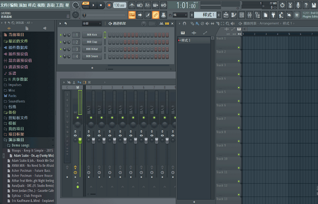
Task: Adjust the master track volume fader in mixer
Action: coord(80,141)
